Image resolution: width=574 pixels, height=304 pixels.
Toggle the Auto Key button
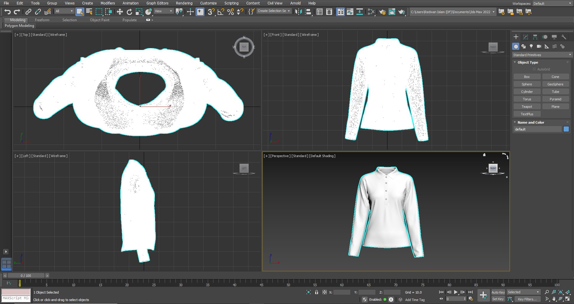498,292
